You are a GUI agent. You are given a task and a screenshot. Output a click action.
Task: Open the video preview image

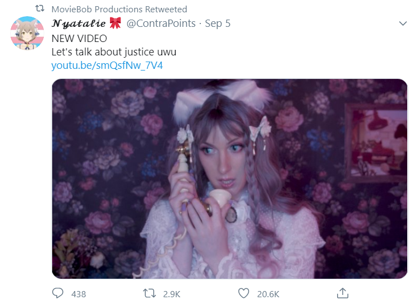[229, 179]
